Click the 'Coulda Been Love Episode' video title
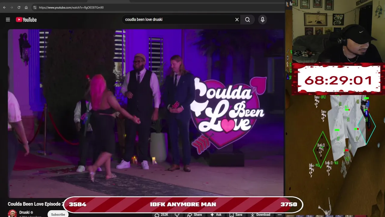The image size is (385, 217). tap(35, 204)
